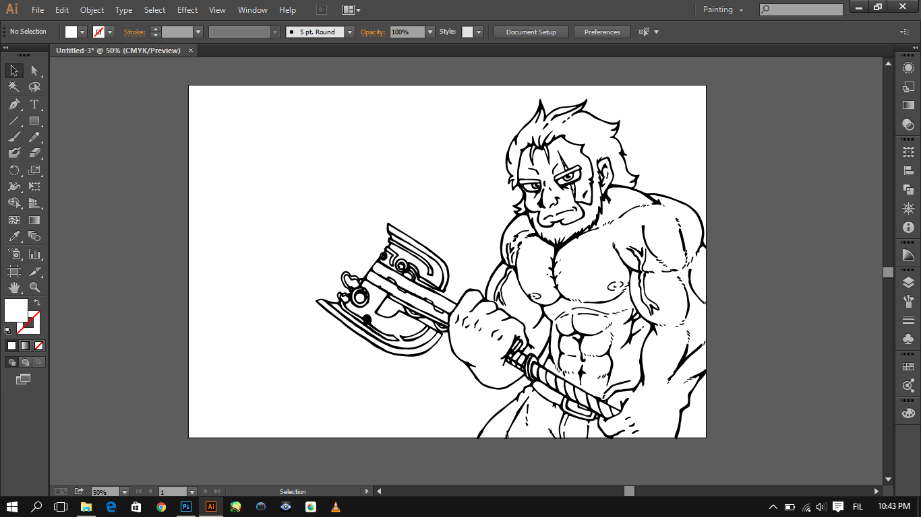The width and height of the screenshot is (921, 517).
Task: Click the Preferences button
Action: pyautogui.click(x=602, y=32)
